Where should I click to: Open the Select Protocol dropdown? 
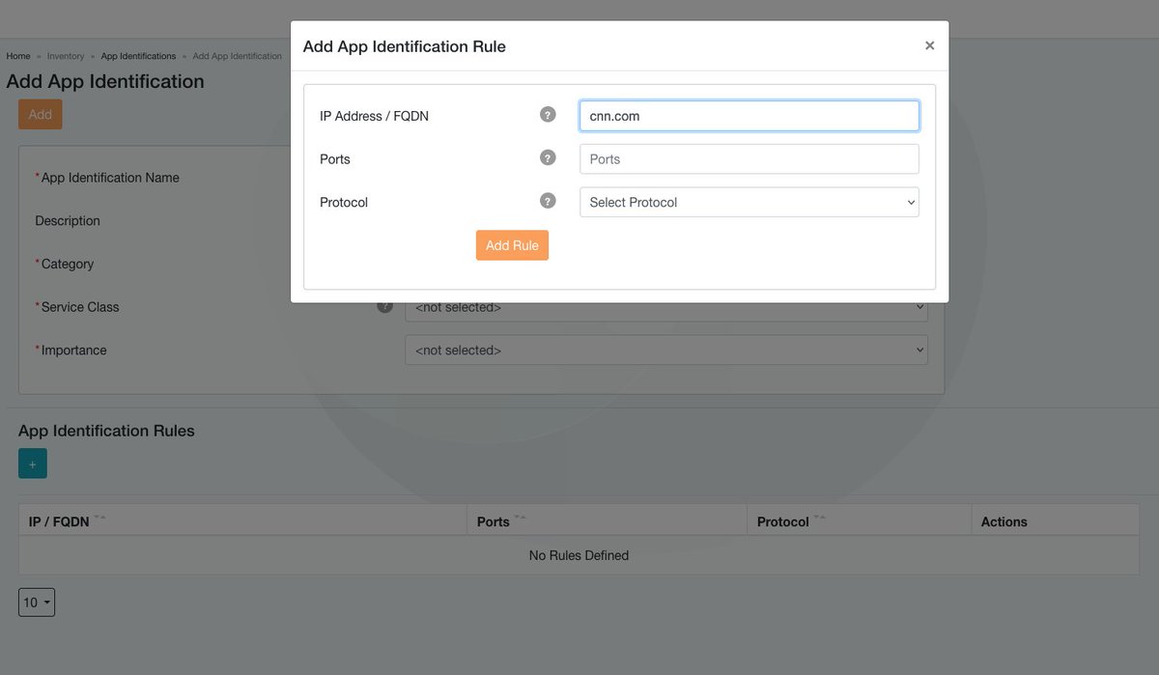(749, 202)
